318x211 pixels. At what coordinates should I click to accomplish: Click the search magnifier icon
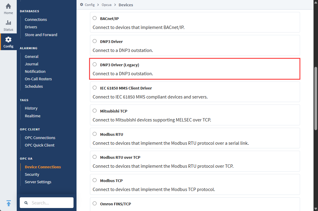click(x=26, y=203)
